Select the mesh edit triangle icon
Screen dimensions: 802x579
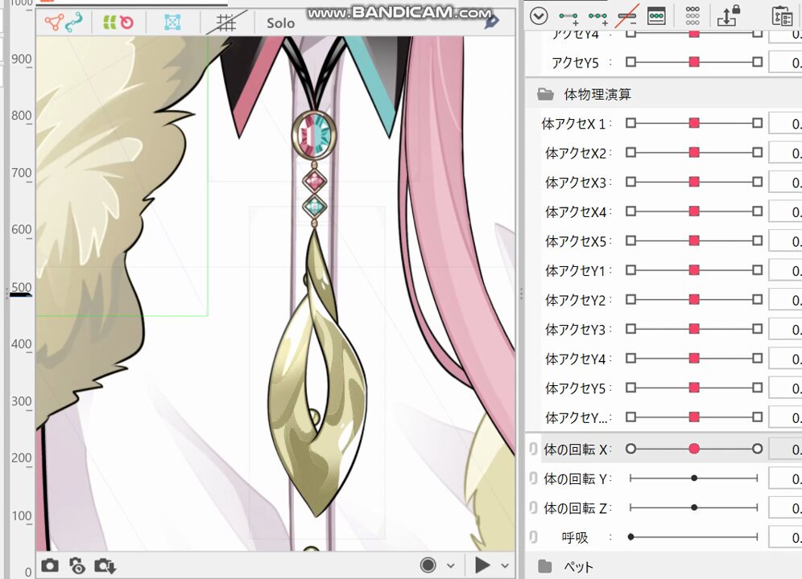click(x=54, y=23)
